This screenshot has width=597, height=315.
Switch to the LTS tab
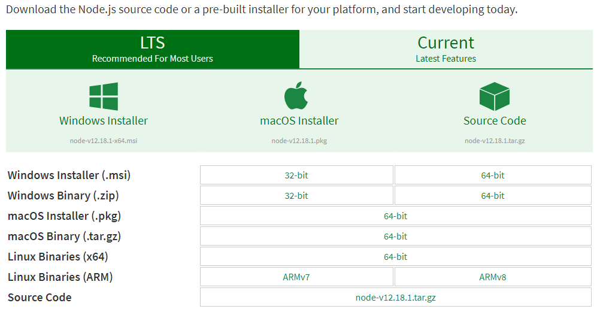153,50
